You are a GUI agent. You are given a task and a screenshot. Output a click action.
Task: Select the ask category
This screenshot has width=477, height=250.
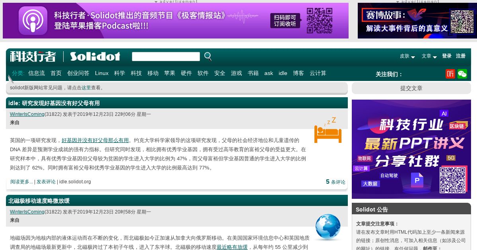pyautogui.click(x=269, y=73)
